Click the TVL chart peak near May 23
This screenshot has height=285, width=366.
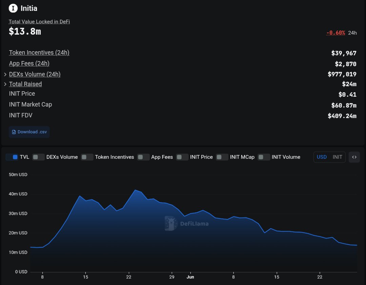point(135,190)
